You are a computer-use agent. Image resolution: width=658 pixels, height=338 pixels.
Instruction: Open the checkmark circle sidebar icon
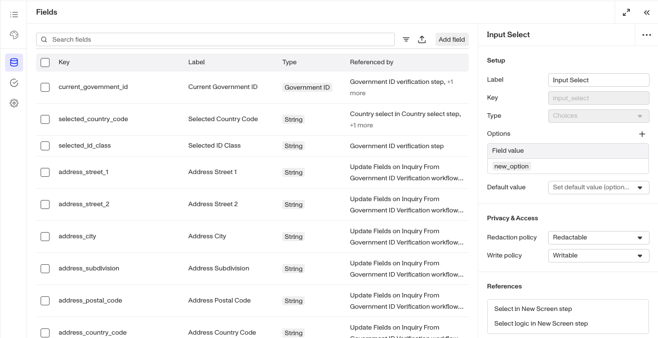point(14,83)
